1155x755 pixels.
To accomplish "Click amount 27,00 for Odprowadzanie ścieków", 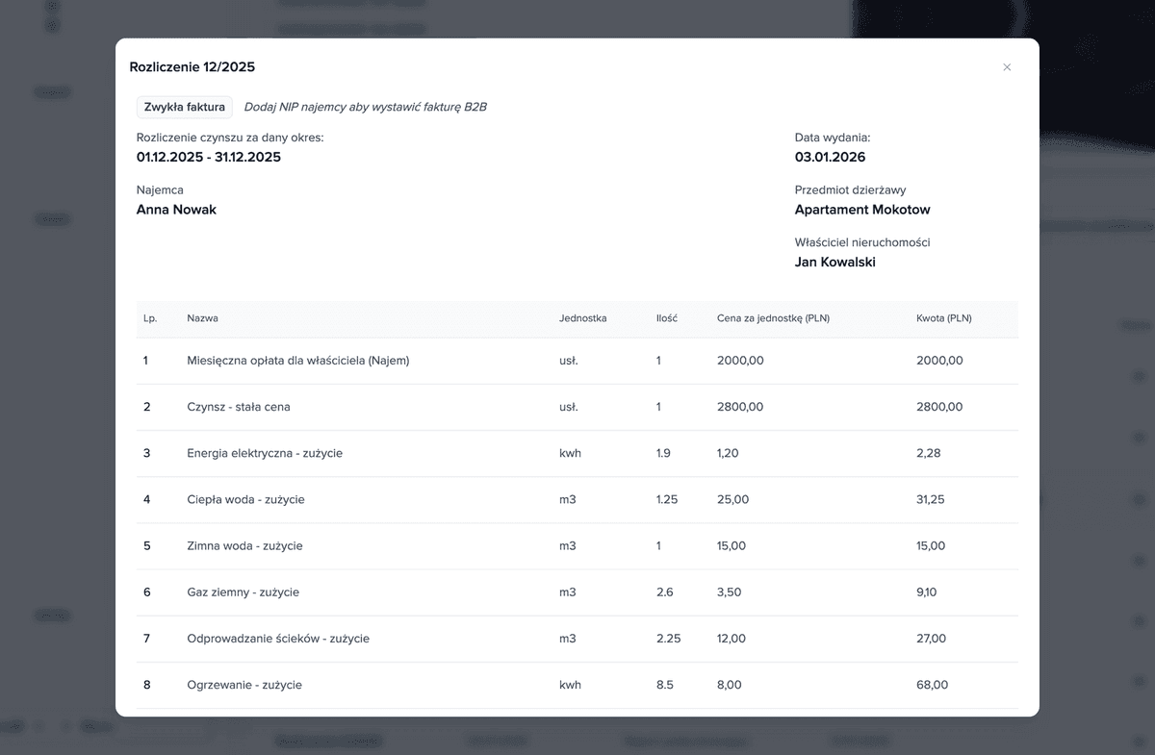I will click(x=932, y=639).
